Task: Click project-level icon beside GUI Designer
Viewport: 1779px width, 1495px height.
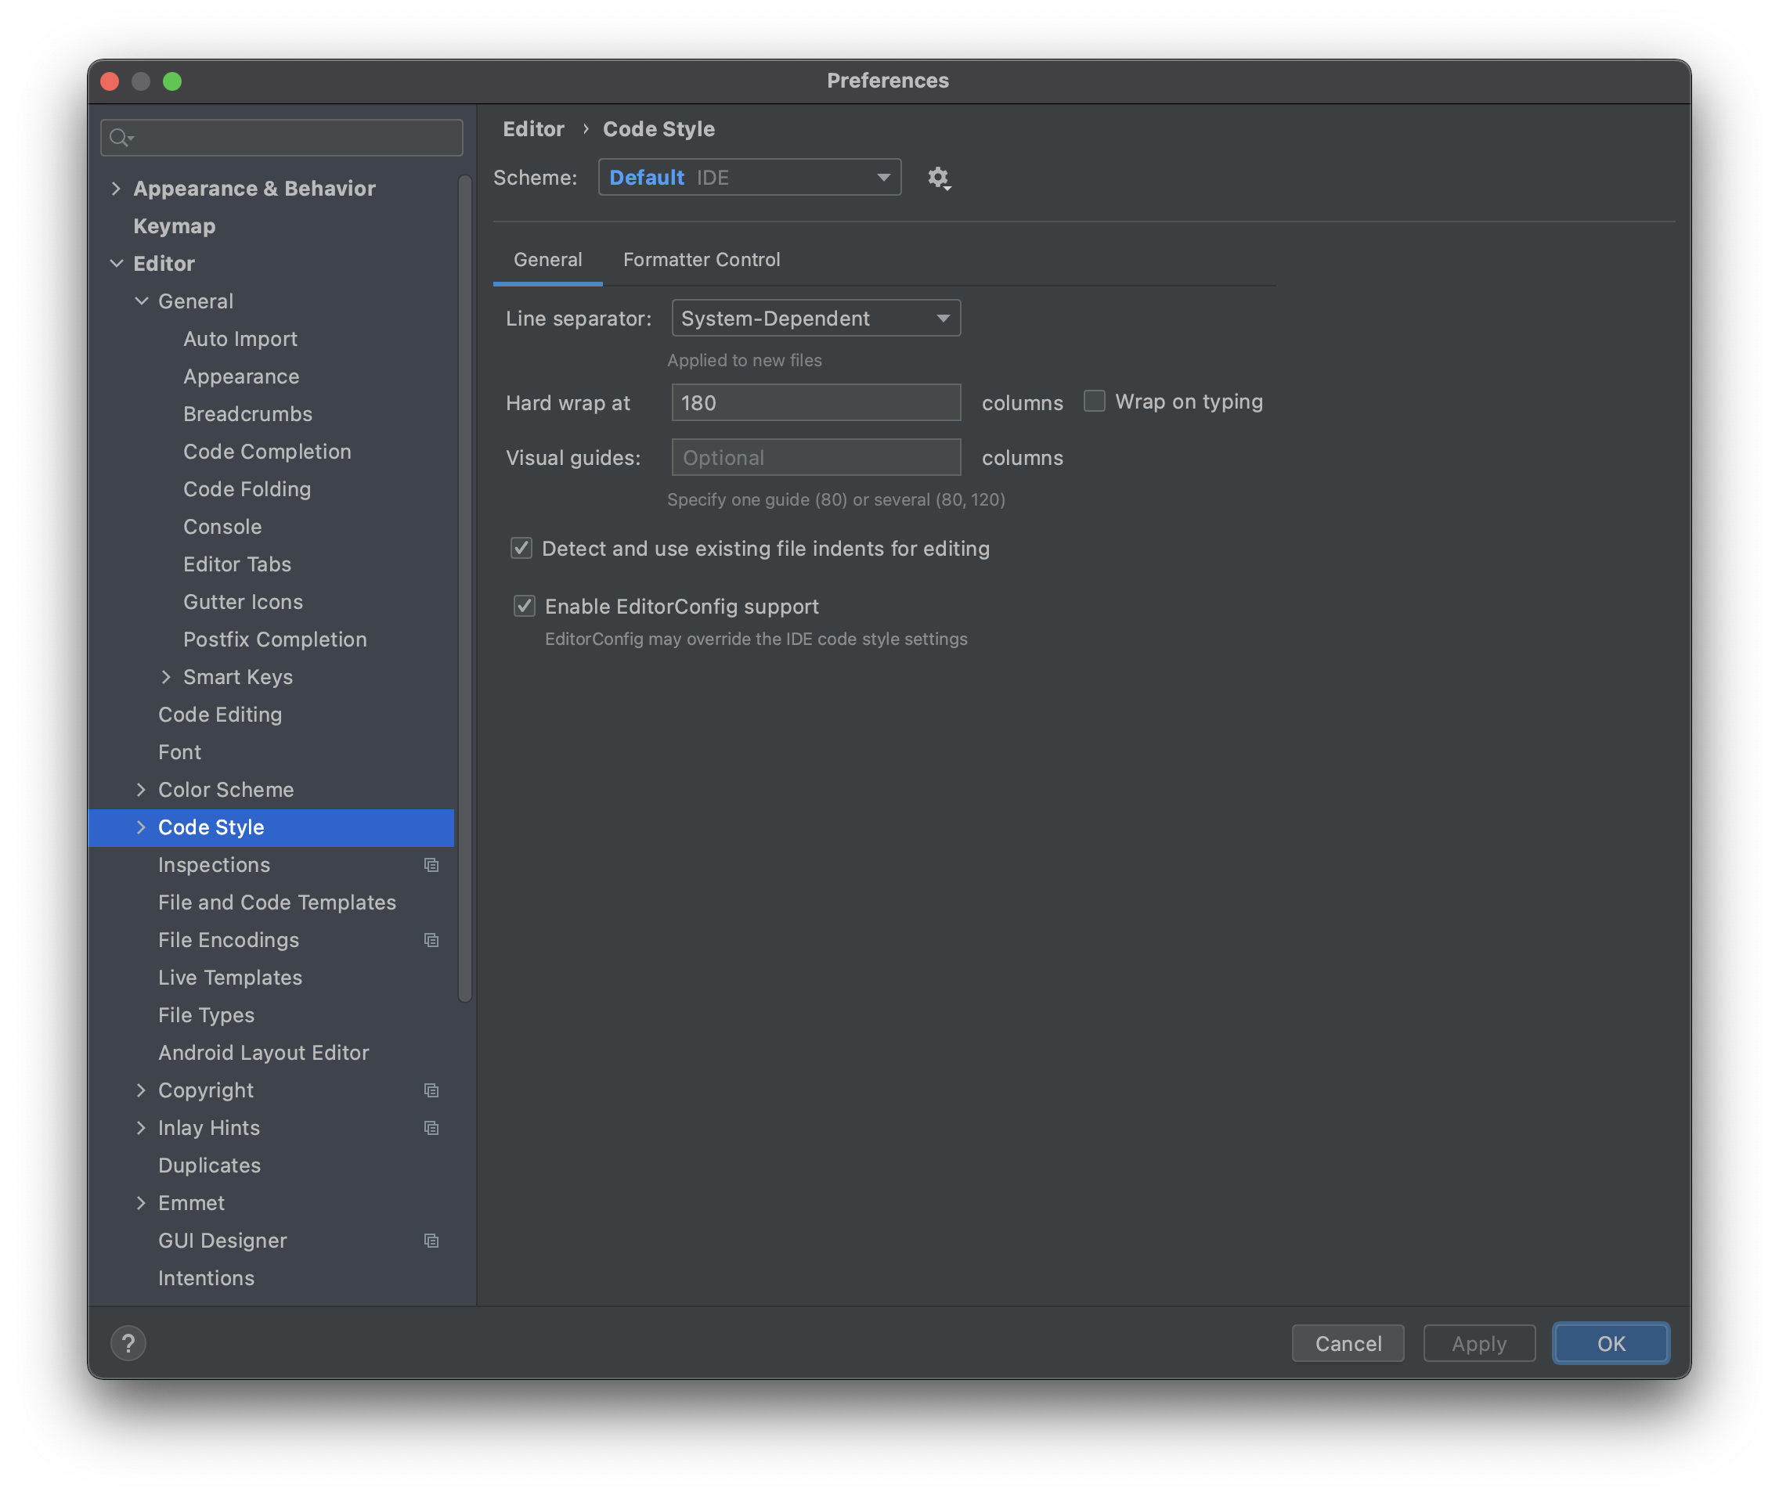Action: click(431, 1241)
